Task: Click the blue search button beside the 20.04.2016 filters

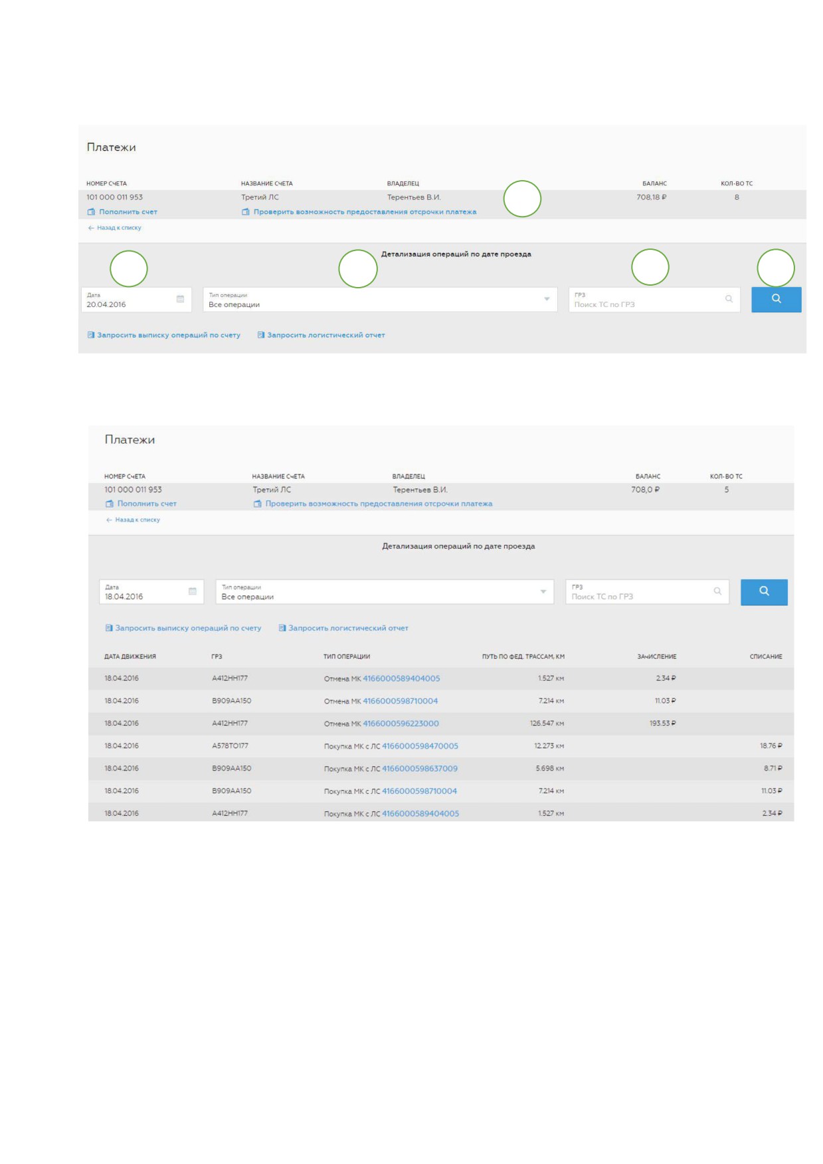Action: coord(776,299)
